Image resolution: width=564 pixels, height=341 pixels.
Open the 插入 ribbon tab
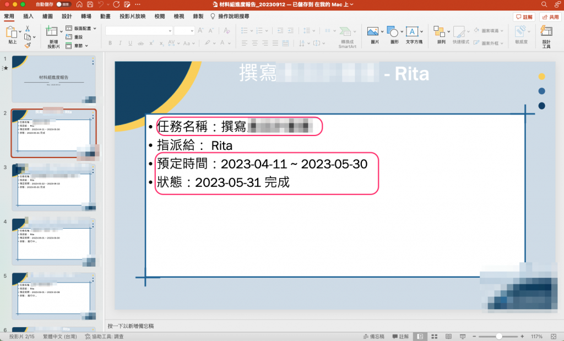click(x=28, y=17)
